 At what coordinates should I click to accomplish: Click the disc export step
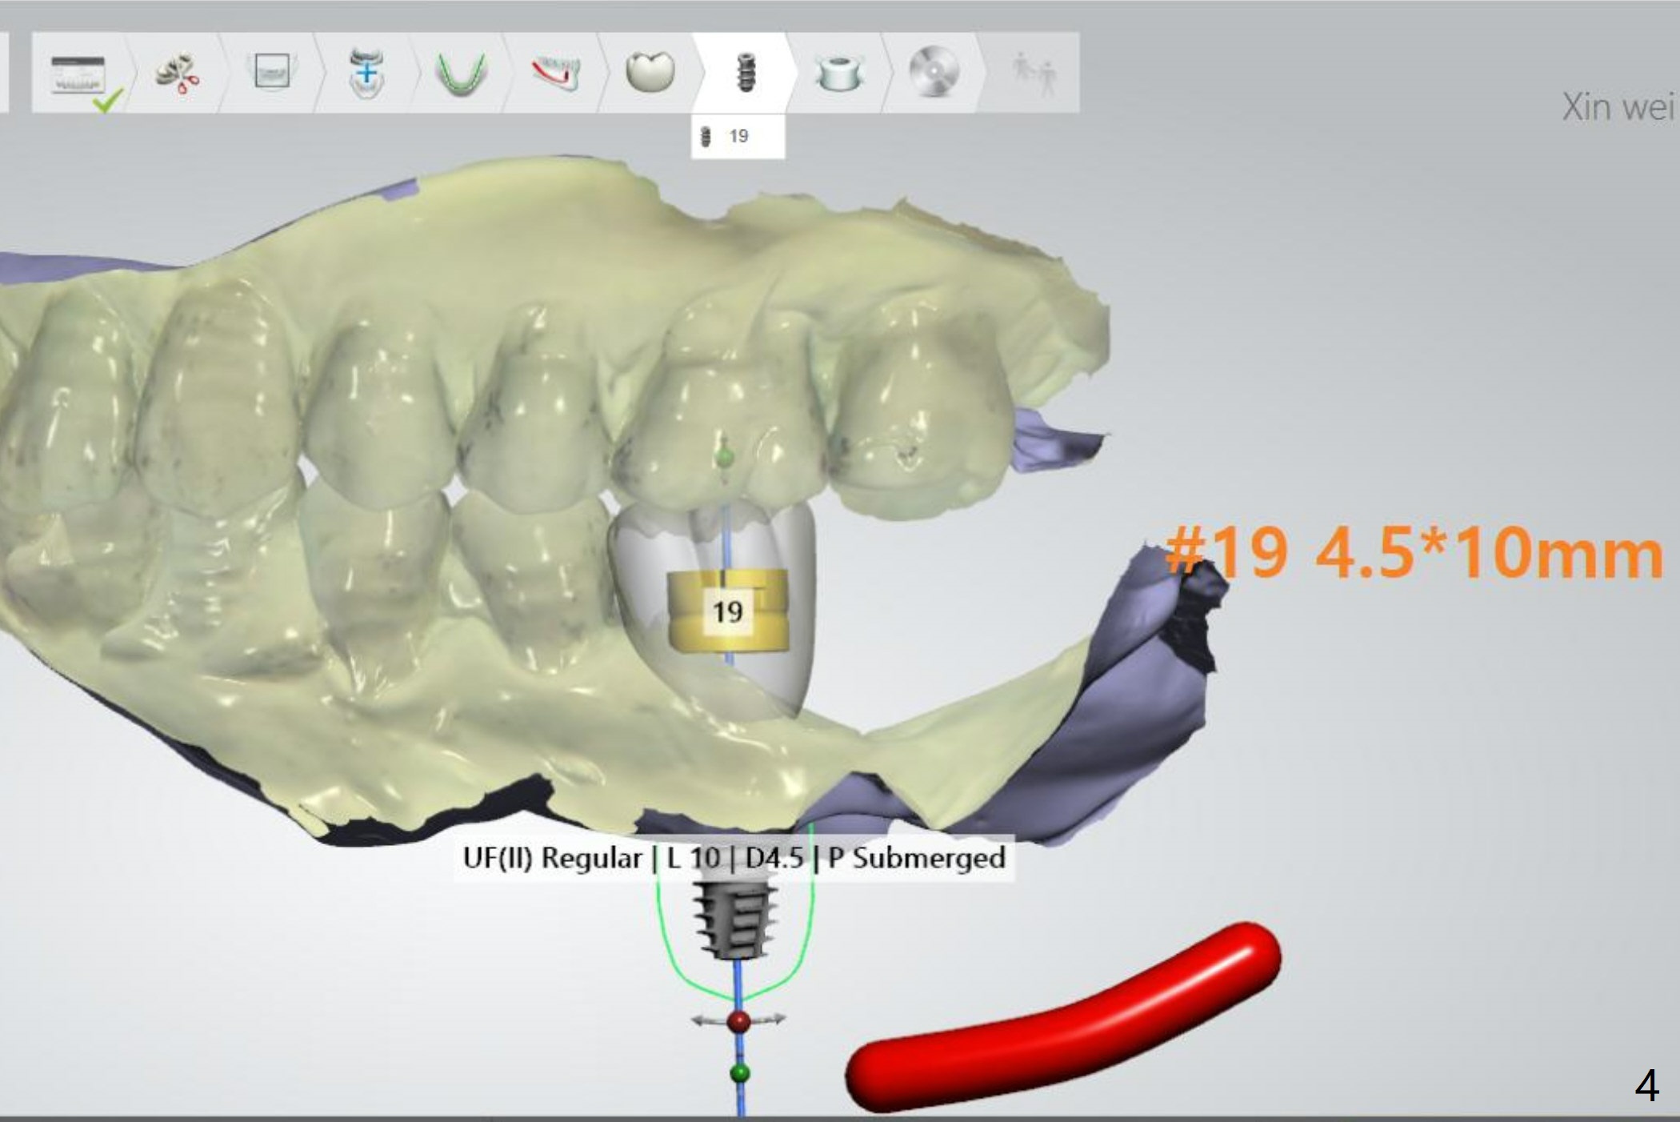(x=933, y=72)
